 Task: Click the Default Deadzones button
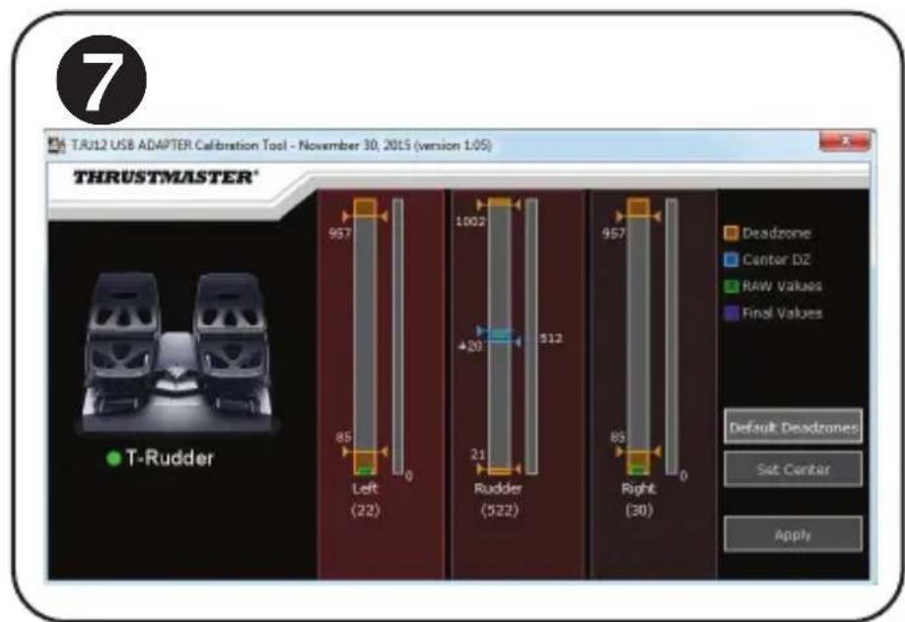tap(793, 427)
